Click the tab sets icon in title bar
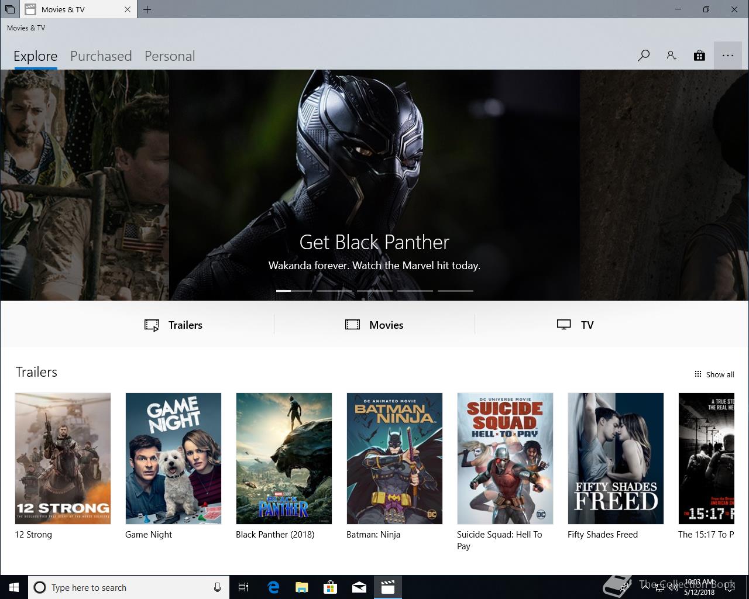 click(9, 9)
